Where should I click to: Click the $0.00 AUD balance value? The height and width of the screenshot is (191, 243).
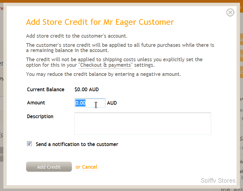tap(87, 89)
